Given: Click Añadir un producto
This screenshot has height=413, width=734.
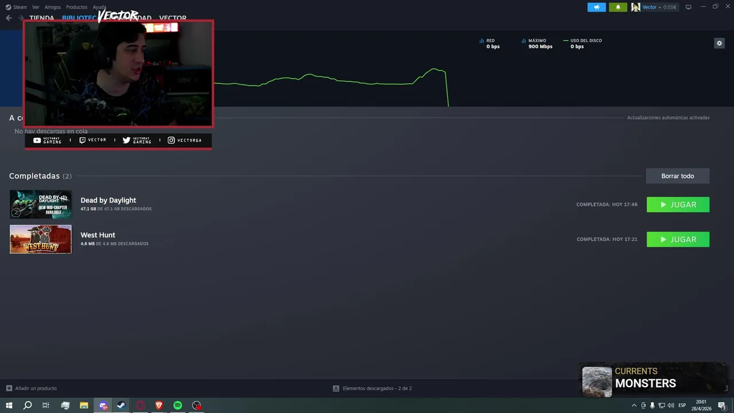Looking at the screenshot, I should click(x=32, y=388).
